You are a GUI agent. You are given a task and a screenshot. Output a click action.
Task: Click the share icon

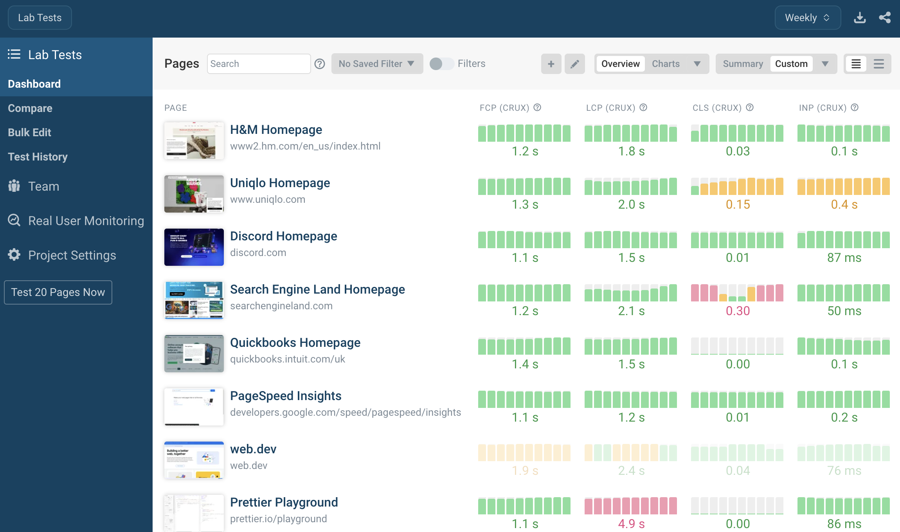click(x=885, y=17)
